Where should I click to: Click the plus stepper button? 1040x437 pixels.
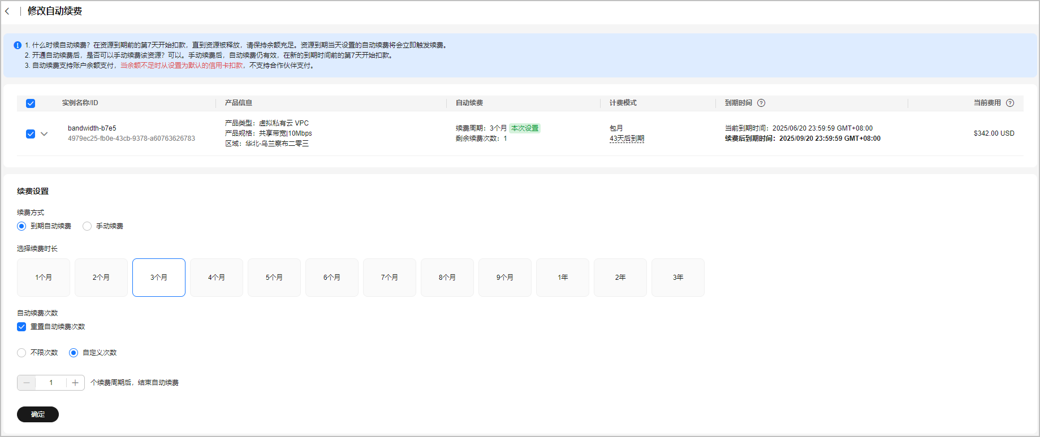(x=75, y=383)
